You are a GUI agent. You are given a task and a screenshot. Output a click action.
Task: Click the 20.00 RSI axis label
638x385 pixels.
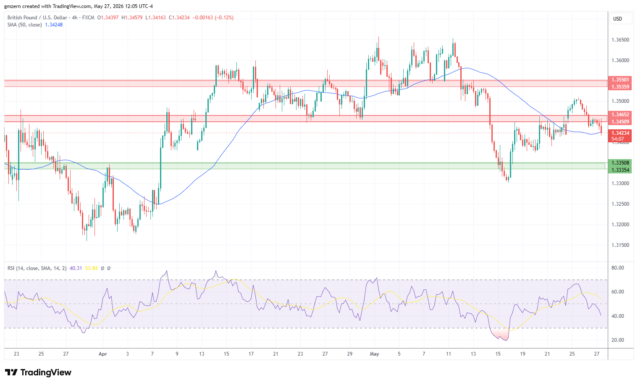click(618, 340)
